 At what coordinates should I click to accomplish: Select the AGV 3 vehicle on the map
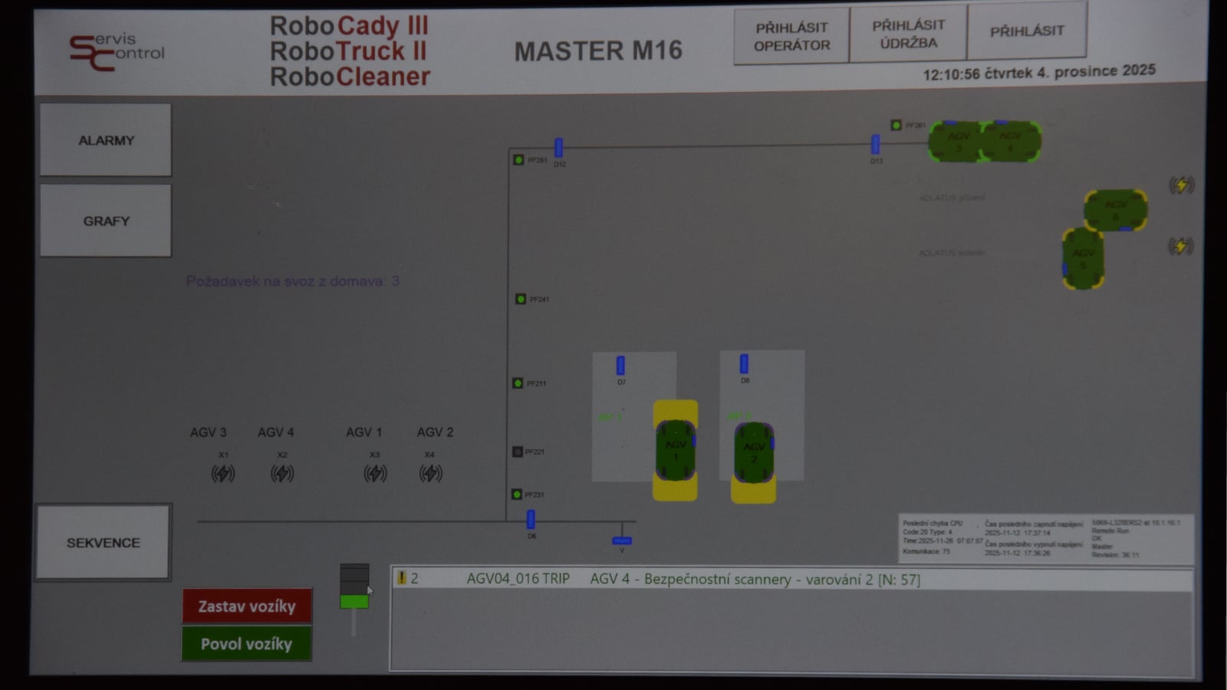tap(957, 142)
